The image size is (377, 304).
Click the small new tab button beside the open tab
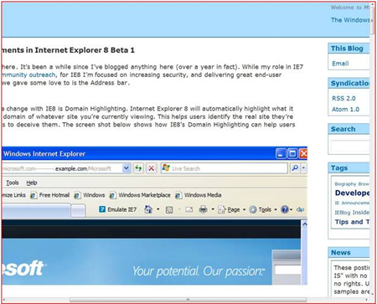tap(78, 210)
